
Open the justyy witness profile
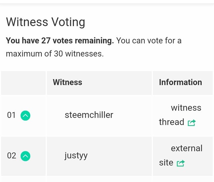[76, 156]
